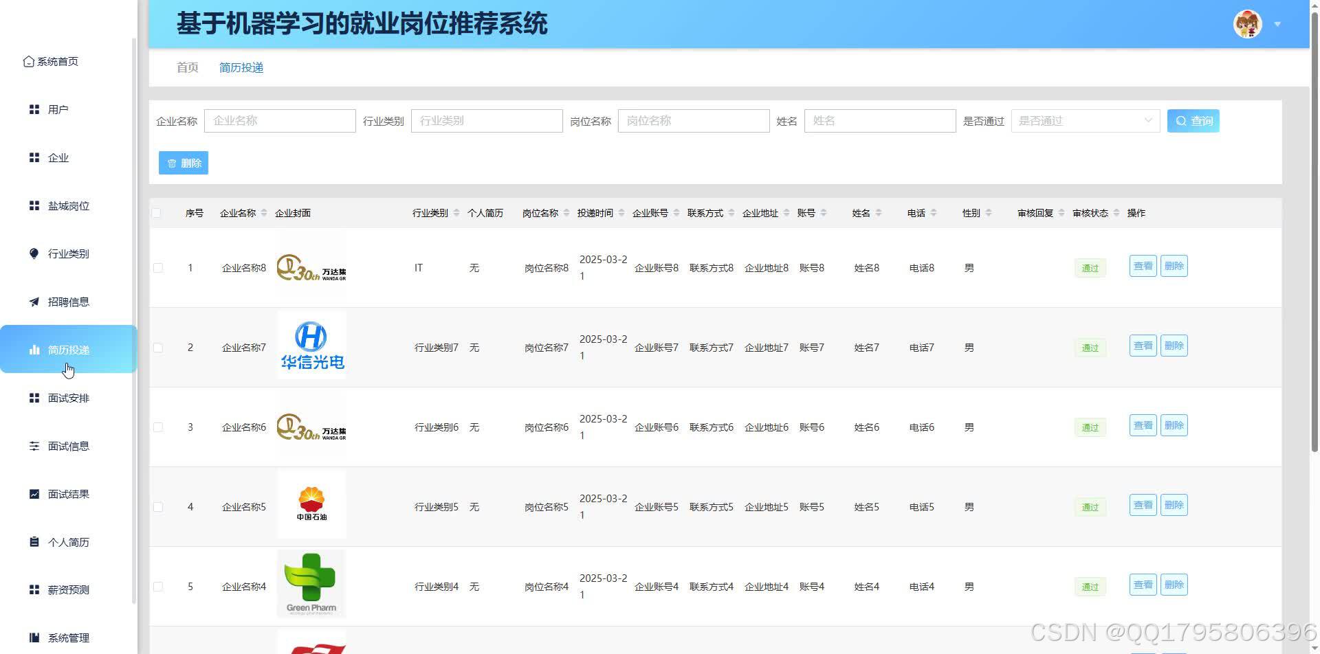Click the 通过 status tag in 企业名称8 row
The width and height of the screenshot is (1320, 654).
tap(1090, 268)
